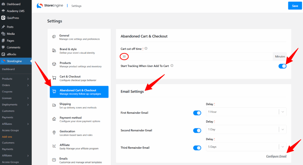The height and width of the screenshot is (165, 303).
Task: Click the Cart cut off time input field
Action: tap(196, 57)
